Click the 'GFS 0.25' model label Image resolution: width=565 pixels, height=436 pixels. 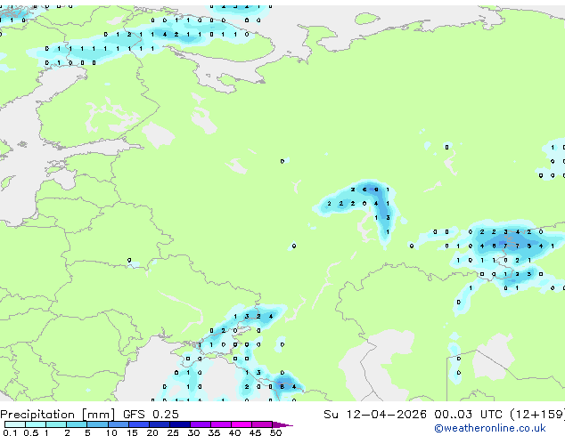click(x=151, y=415)
